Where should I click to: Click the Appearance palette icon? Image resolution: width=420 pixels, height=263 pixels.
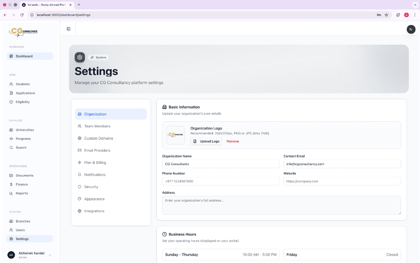click(80, 199)
